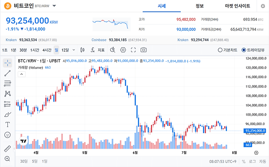Open the brush drawing tool
Image resolution: width=269 pixels, height=167 pixels.
pos(7,114)
